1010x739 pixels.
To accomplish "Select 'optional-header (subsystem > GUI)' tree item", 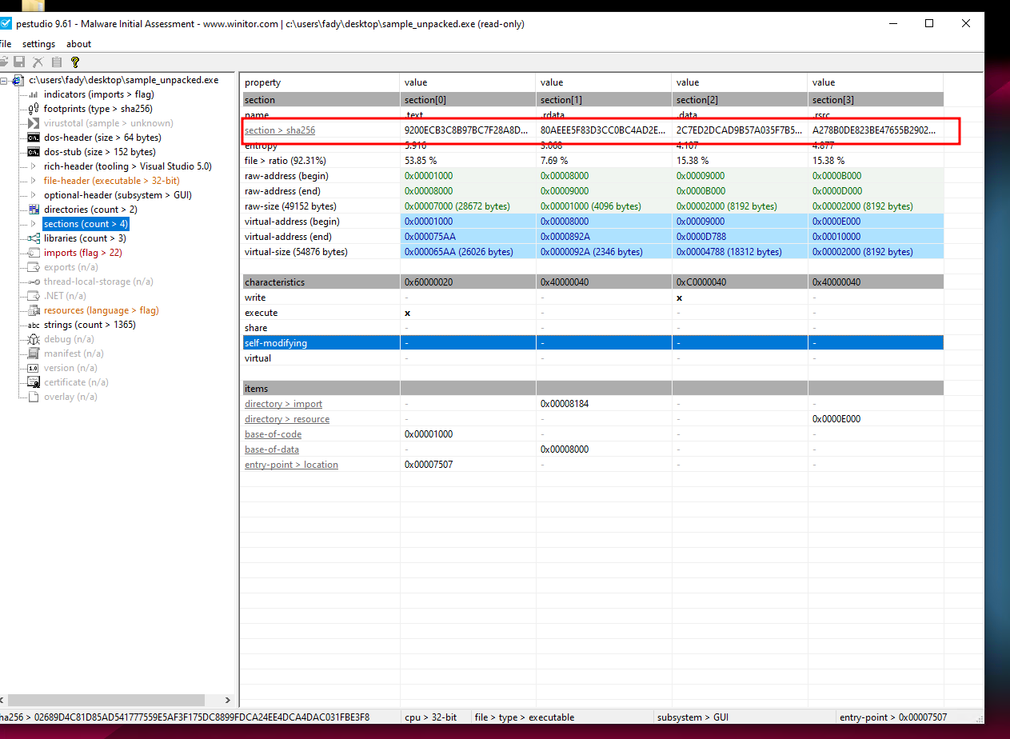I will [x=118, y=195].
